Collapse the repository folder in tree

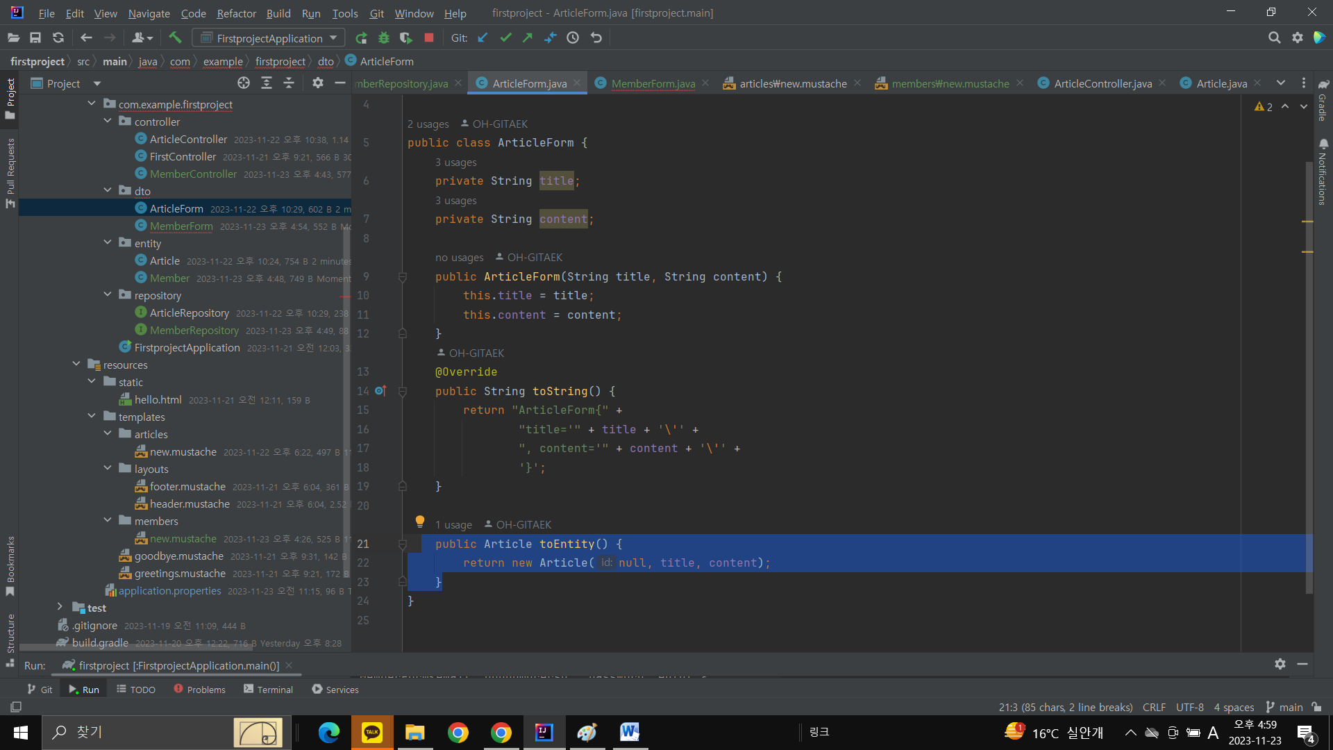click(x=108, y=295)
